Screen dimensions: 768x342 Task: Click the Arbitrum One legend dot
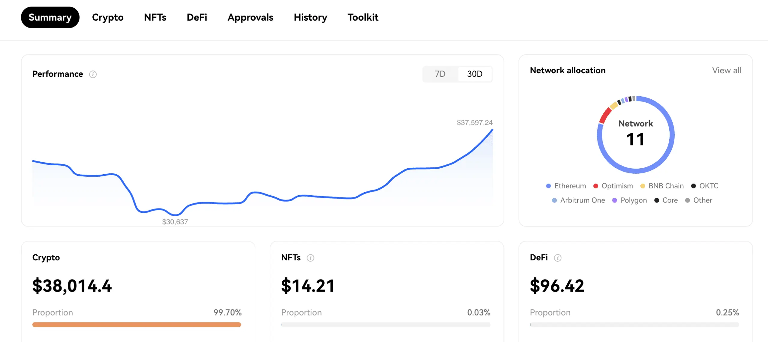(554, 200)
